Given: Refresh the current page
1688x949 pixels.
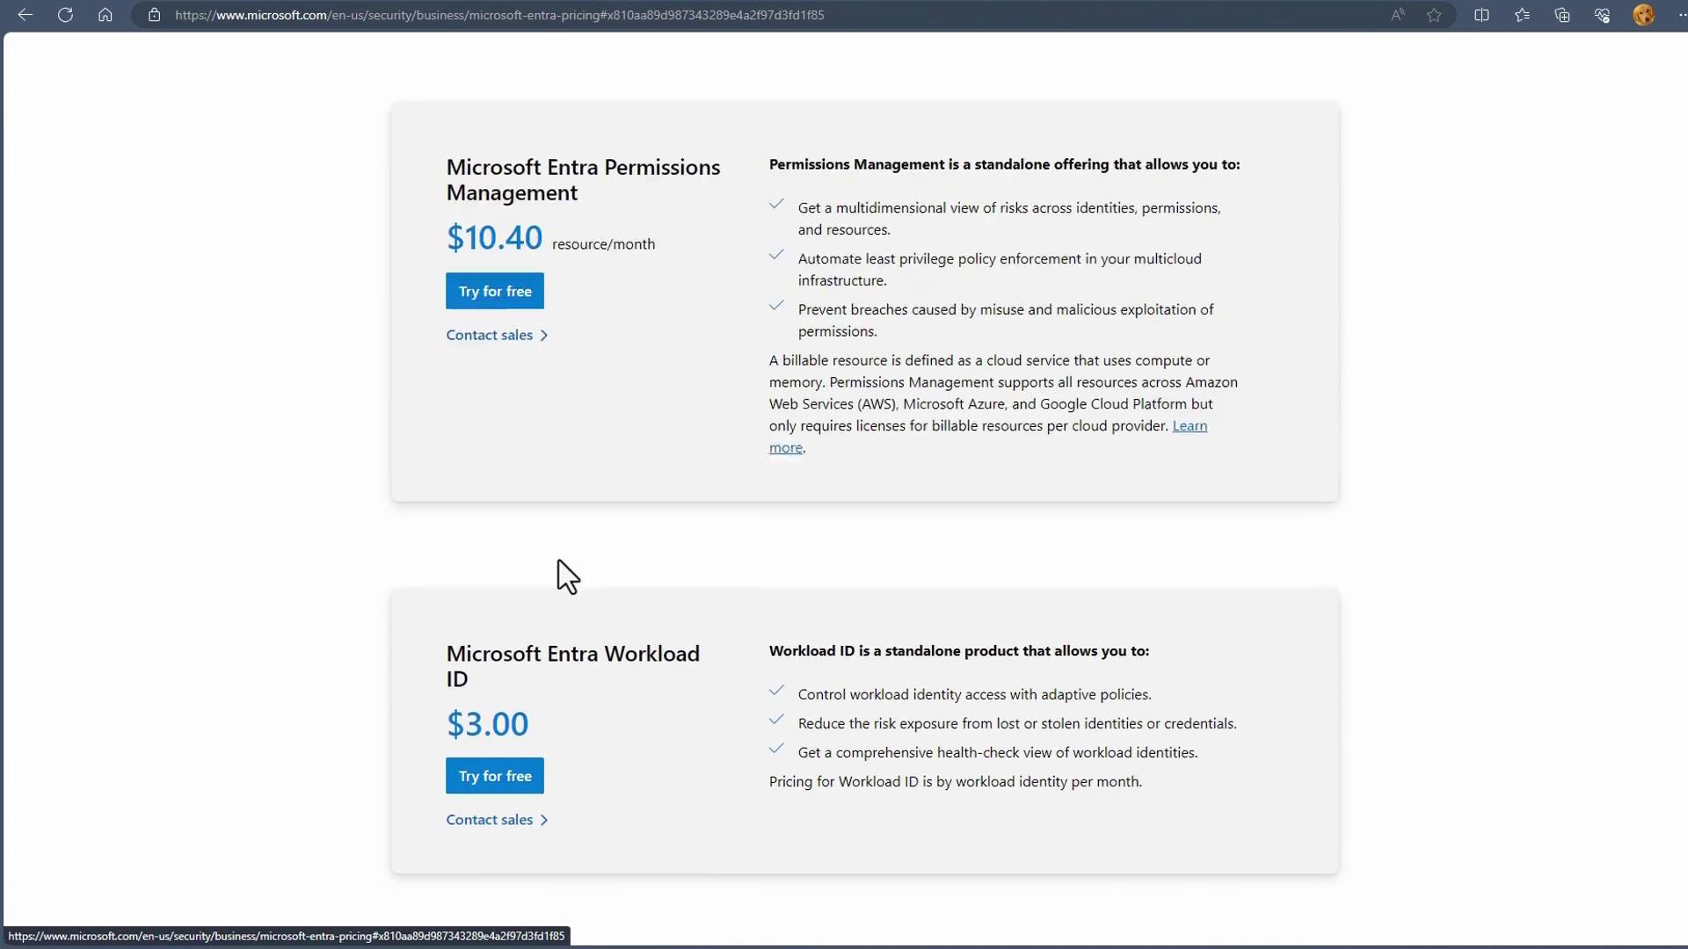Looking at the screenshot, I should click(x=65, y=15).
